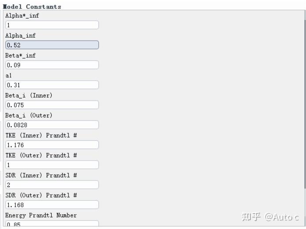Edit the Beta_i (Inner) input field
The image size is (306, 229).
pyautogui.click(x=52, y=105)
